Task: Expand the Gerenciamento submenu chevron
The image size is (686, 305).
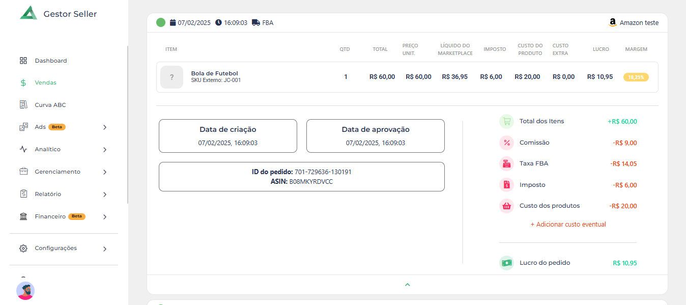Action: coord(105,172)
